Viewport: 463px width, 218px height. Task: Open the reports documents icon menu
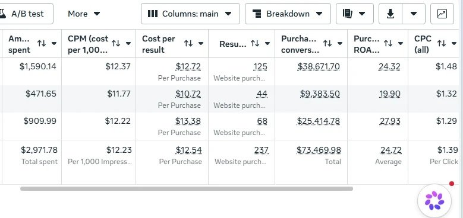pyautogui.click(x=355, y=14)
